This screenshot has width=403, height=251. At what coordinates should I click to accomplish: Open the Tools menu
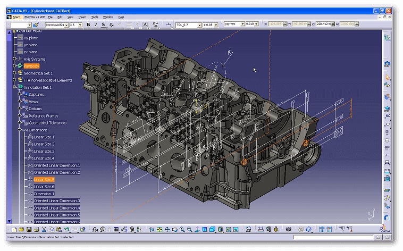(x=95, y=17)
